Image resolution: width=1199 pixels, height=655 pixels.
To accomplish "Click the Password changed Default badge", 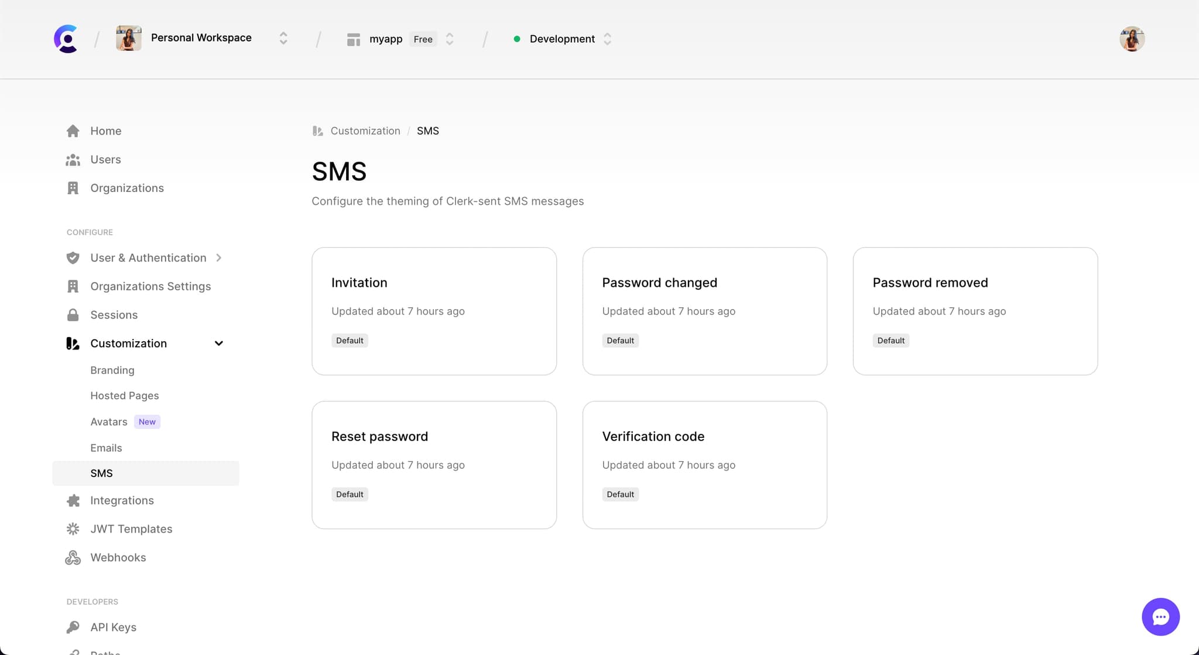I will [x=620, y=339].
